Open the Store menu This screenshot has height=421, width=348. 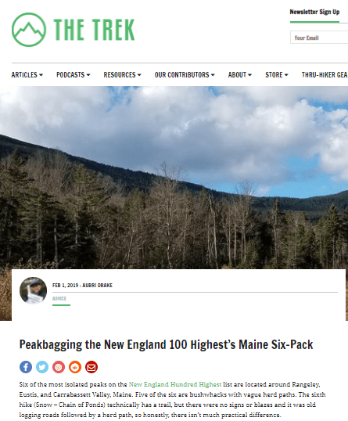[x=277, y=75]
